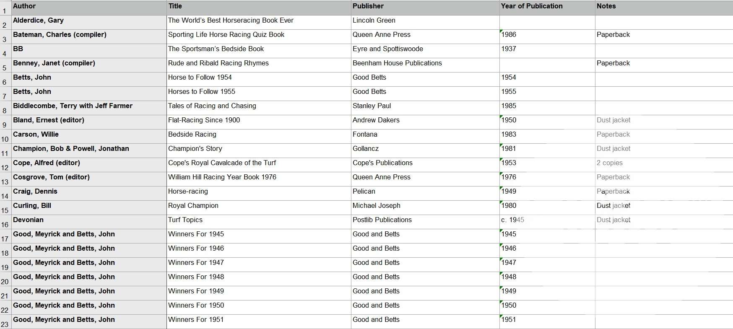Select the 'Turf Topics' title cell
This screenshot has height=329, width=733.
[259, 222]
